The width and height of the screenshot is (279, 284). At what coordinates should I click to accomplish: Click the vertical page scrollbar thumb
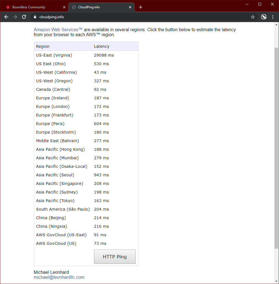(x=276, y=148)
